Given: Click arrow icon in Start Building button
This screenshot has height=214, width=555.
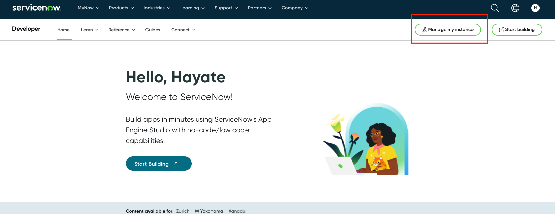Looking at the screenshot, I should pos(176,164).
